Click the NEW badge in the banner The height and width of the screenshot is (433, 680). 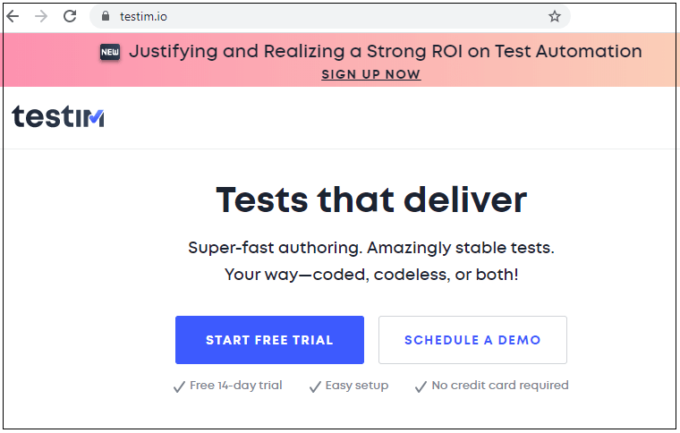pyautogui.click(x=110, y=53)
